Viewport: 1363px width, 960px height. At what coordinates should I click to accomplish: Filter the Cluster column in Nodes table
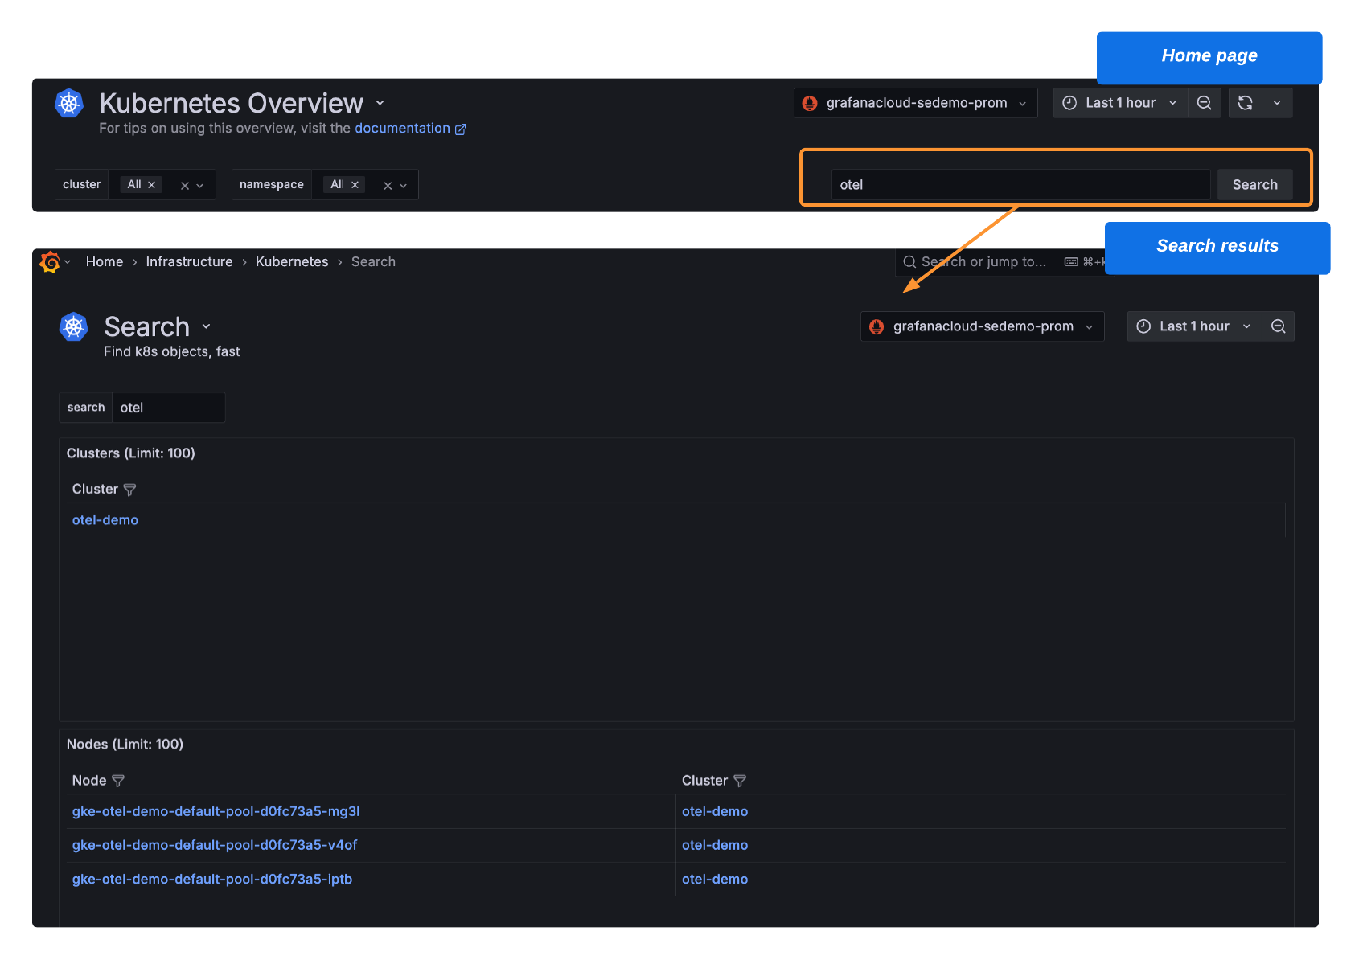click(740, 781)
